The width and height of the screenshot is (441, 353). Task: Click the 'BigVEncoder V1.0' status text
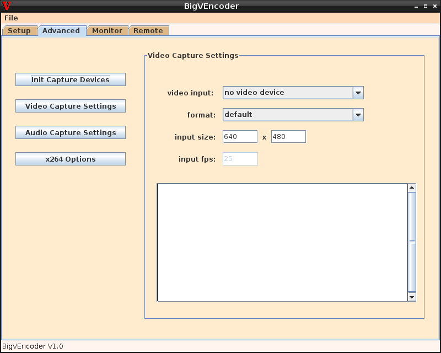tap(33, 346)
